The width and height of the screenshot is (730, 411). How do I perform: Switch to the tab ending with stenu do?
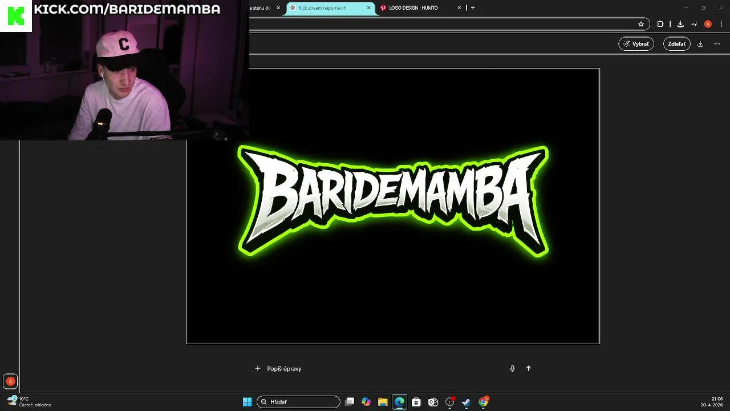click(x=265, y=8)
